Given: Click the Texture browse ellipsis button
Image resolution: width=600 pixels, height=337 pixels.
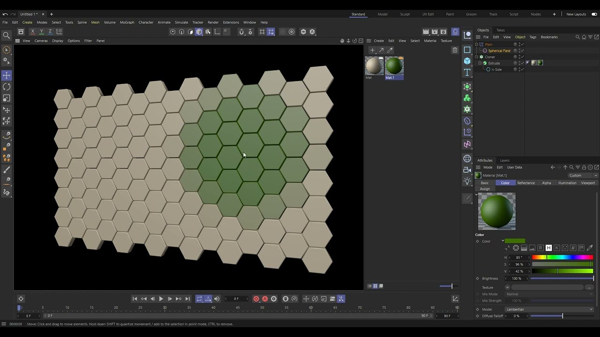Looking at the screenshot, I should 589,287.
